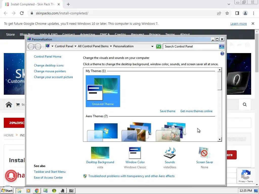The width and height of the screenshot is (259, 194).
Task: Open Ease of Access Center link
Action: click(48, 178)
